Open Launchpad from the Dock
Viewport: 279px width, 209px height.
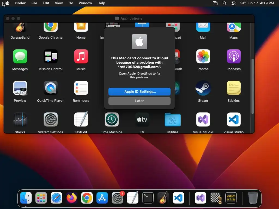[41, 198]
